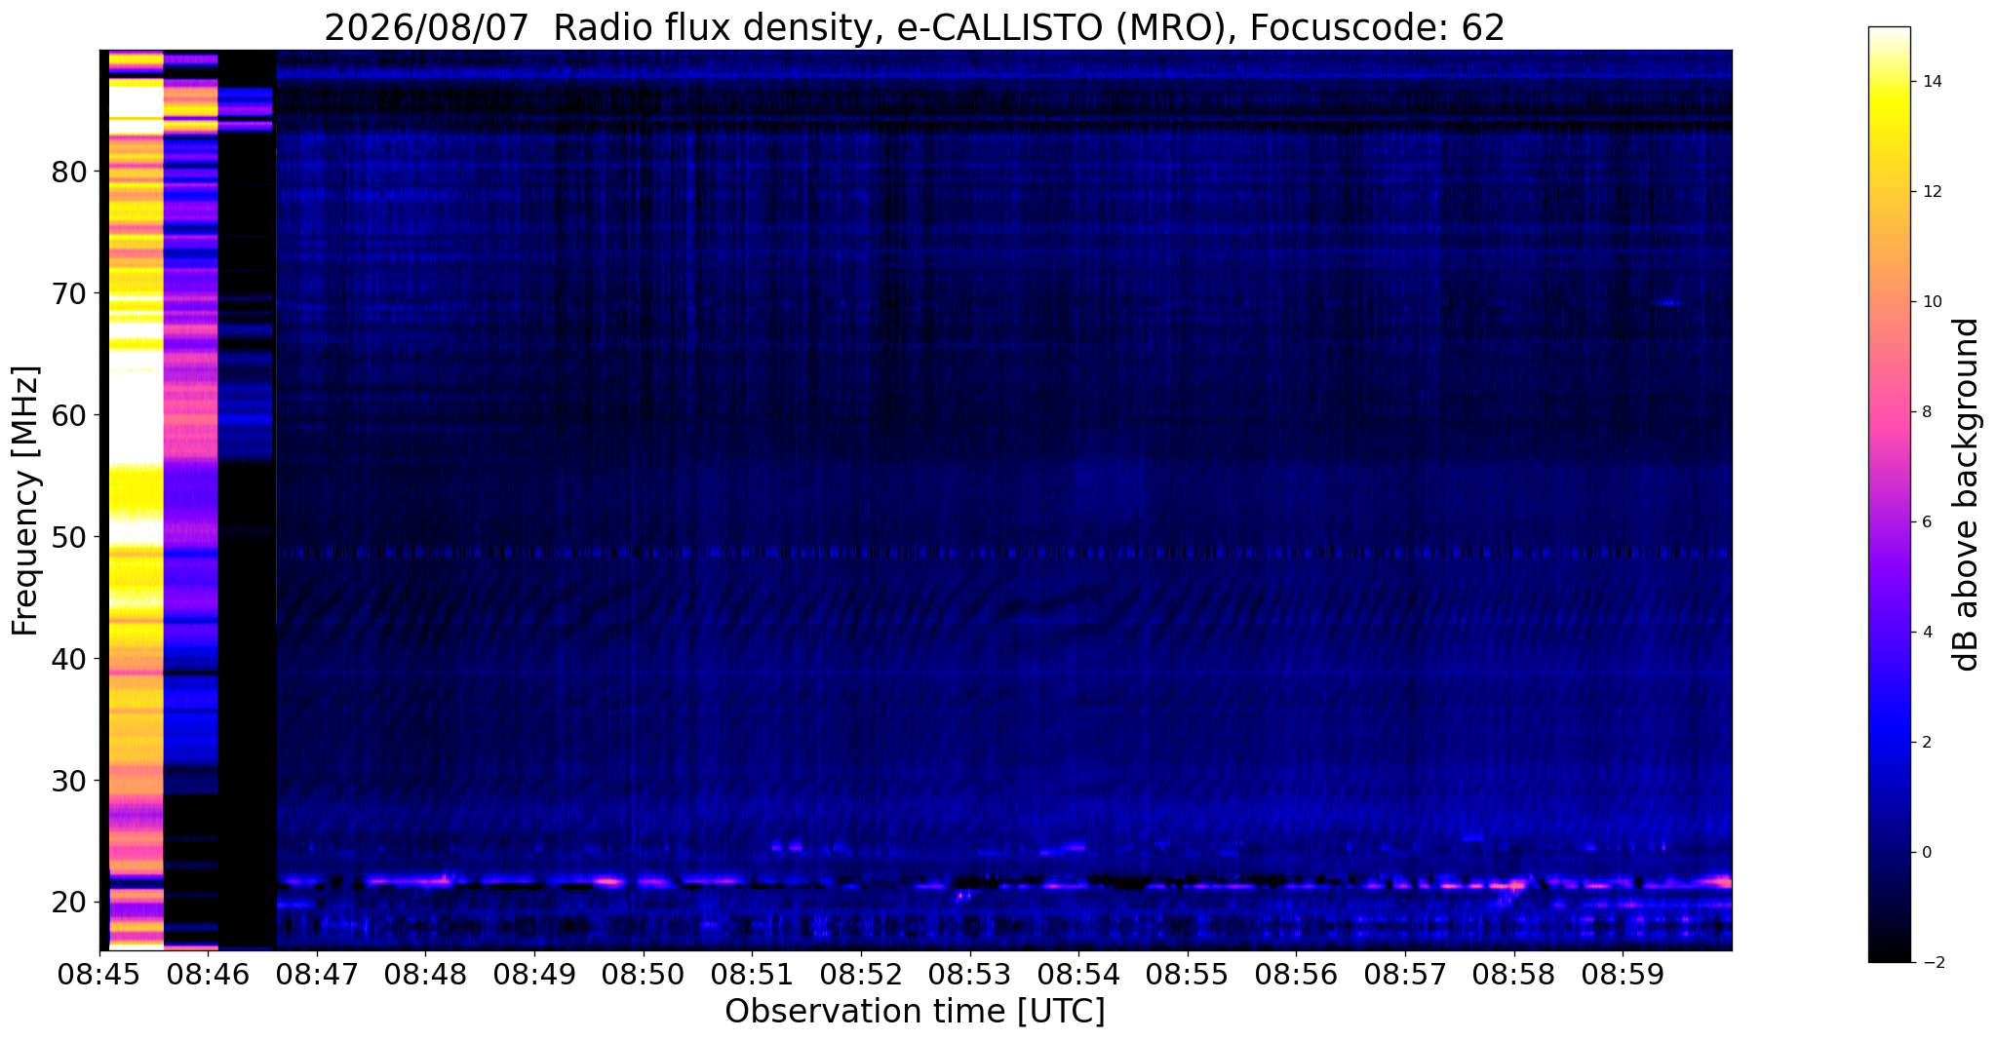
Task: Click the Frequency [MHz] axis label
Action: coord(25,500)
